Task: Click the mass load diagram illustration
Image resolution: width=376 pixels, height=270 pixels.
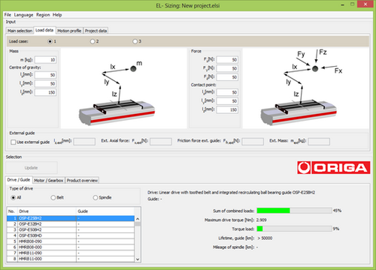Action: pyautogui.click(x=124, y=88)
